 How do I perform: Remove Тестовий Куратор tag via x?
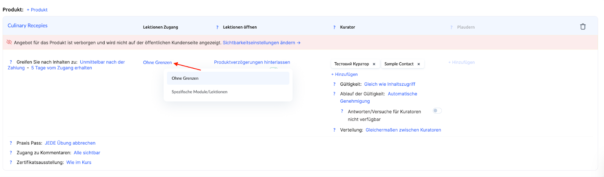pyautogui.click(x=374, y=64)
